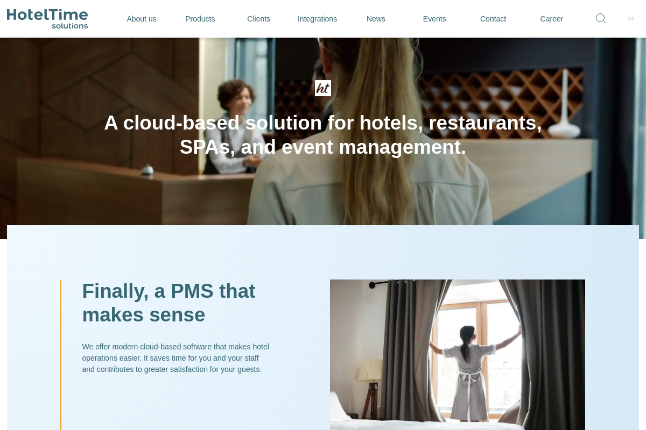Click the white ht badge icon

(x=323, y=88)
